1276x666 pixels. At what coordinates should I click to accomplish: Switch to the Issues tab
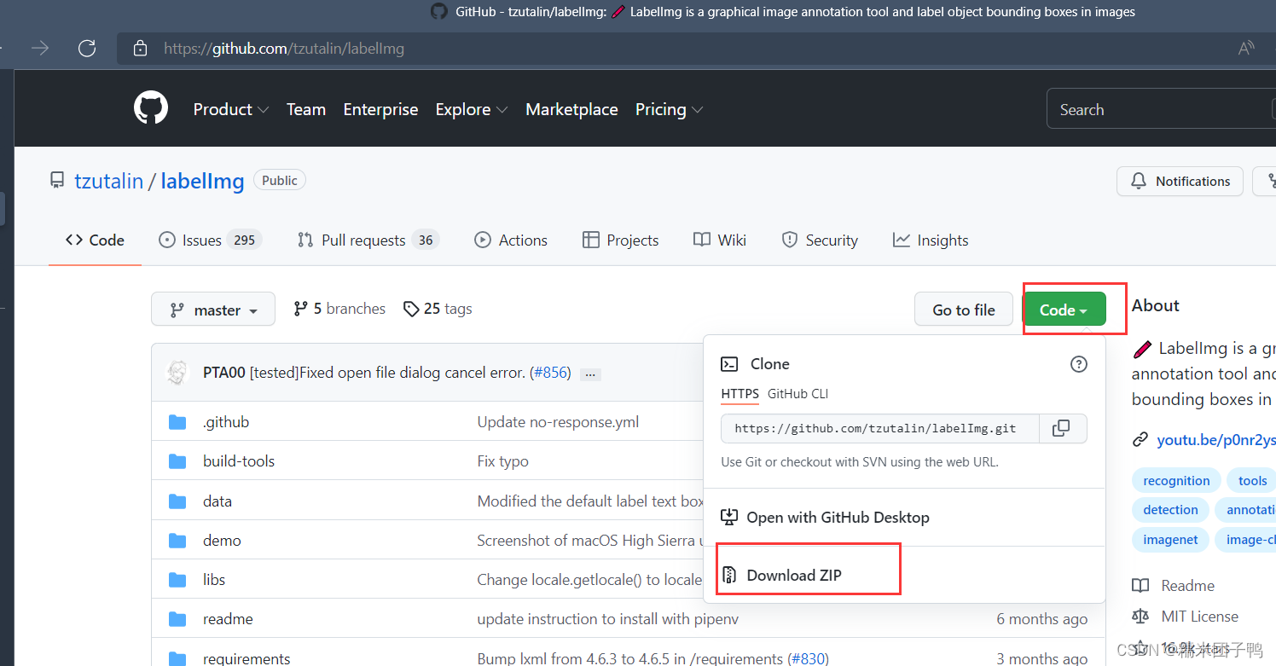tap(210, 240)
